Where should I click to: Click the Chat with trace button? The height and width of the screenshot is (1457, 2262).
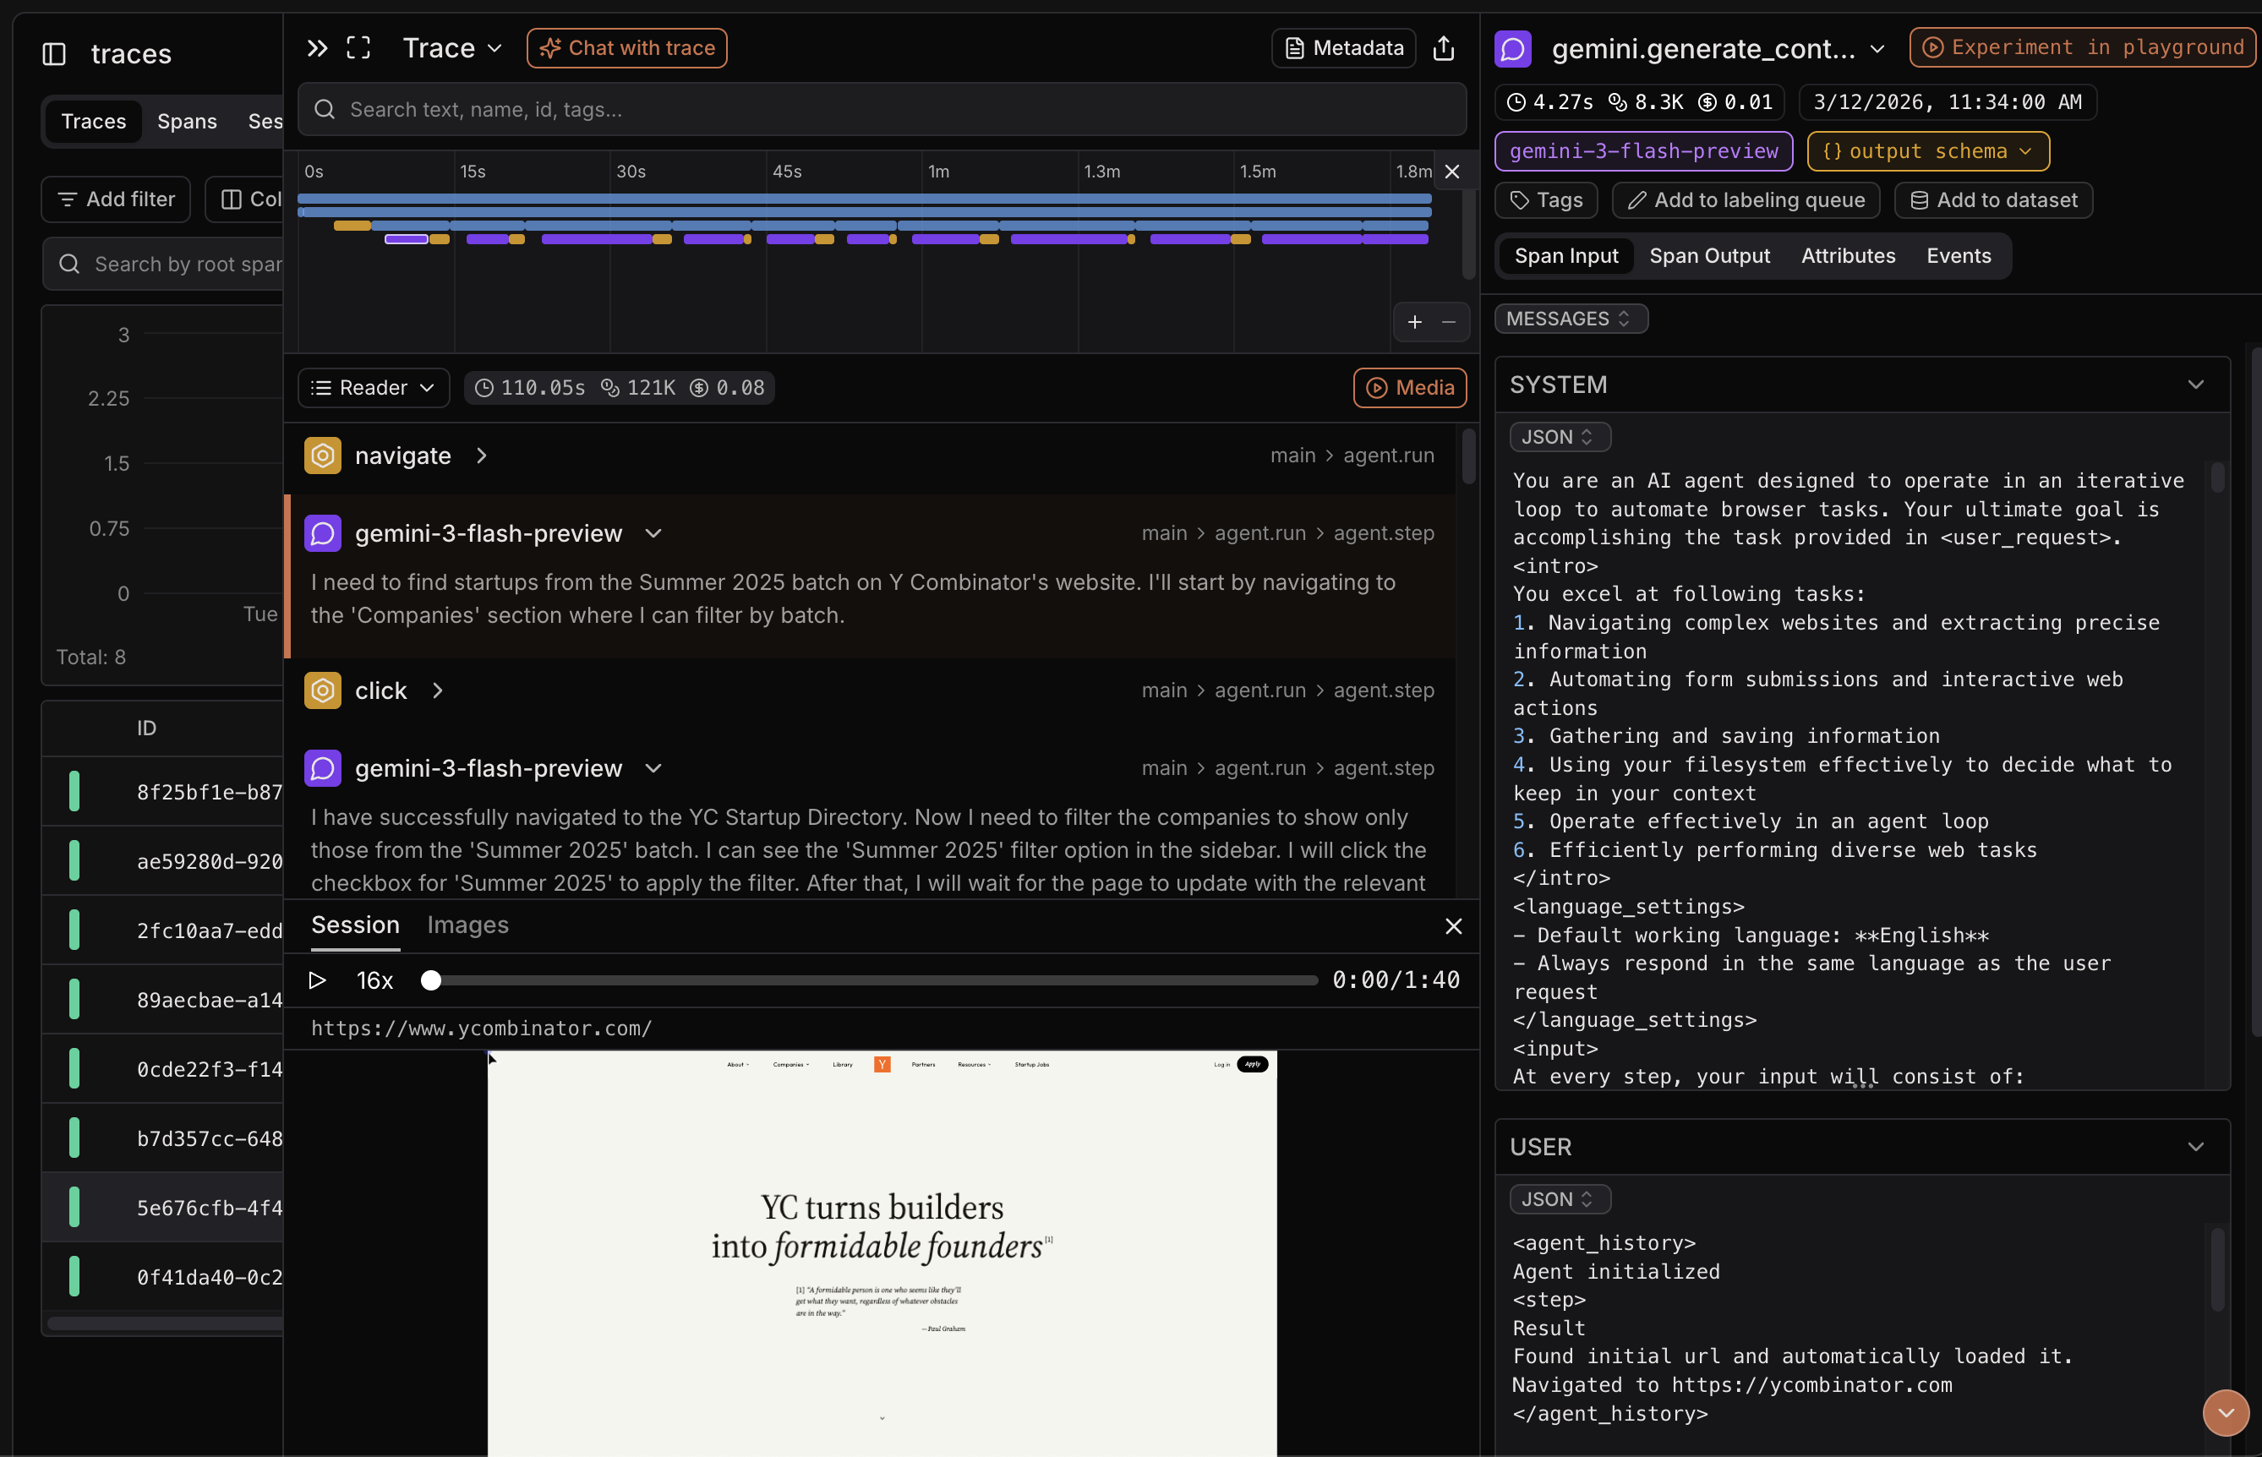coord(626,48)
